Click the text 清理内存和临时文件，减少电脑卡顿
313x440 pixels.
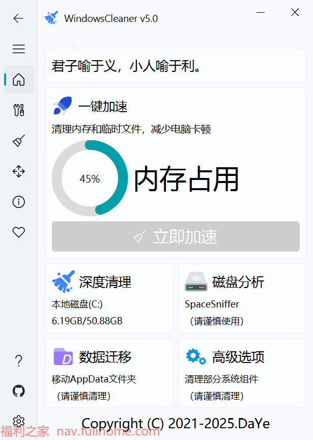131,129
